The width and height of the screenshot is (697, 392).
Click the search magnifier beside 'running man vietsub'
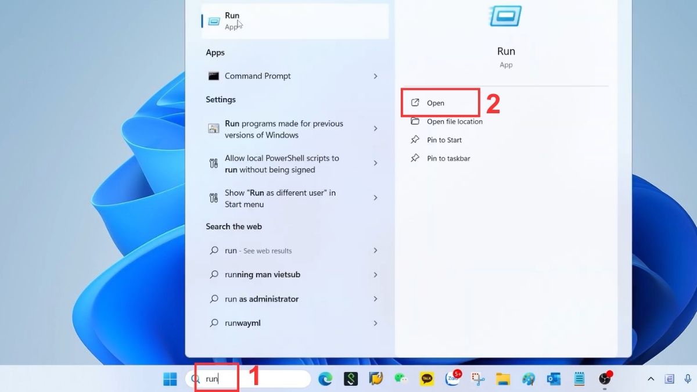click(x=214, y=275)
